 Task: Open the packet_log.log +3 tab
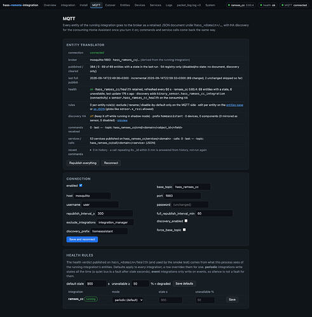click(x=189, y=5)
